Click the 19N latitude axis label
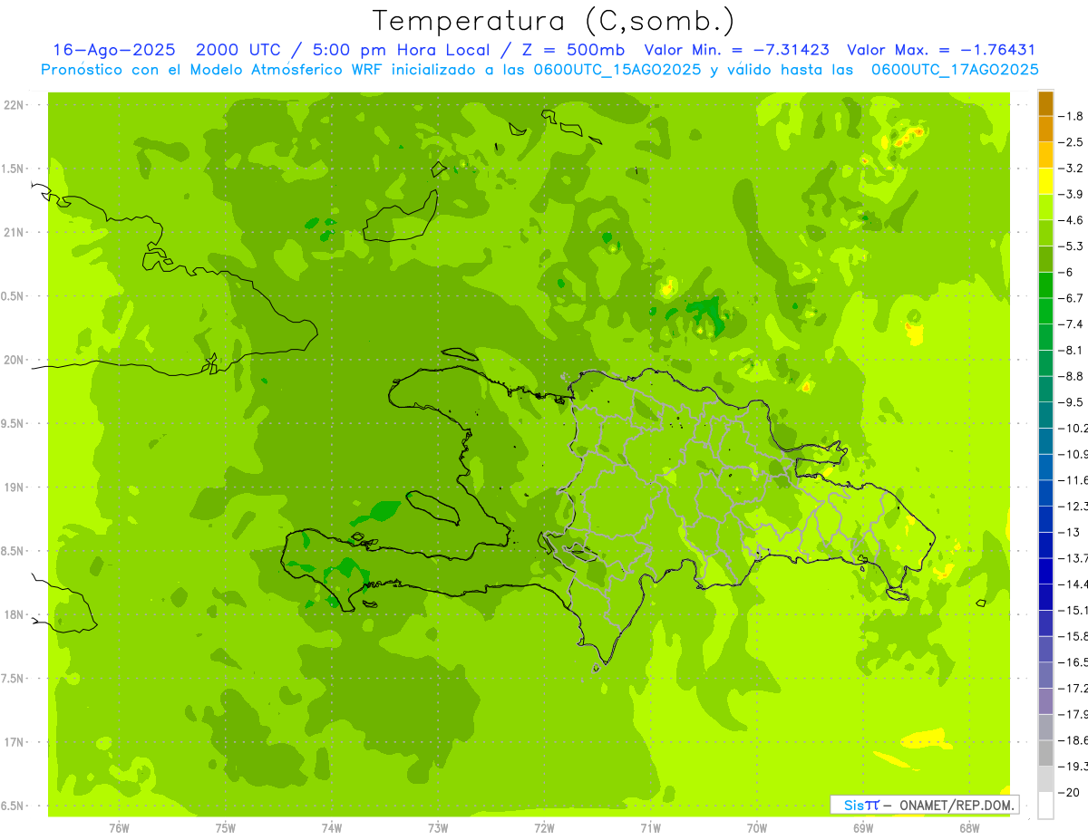The width and height of the screenshot is (1088, 840). point(14,488)
